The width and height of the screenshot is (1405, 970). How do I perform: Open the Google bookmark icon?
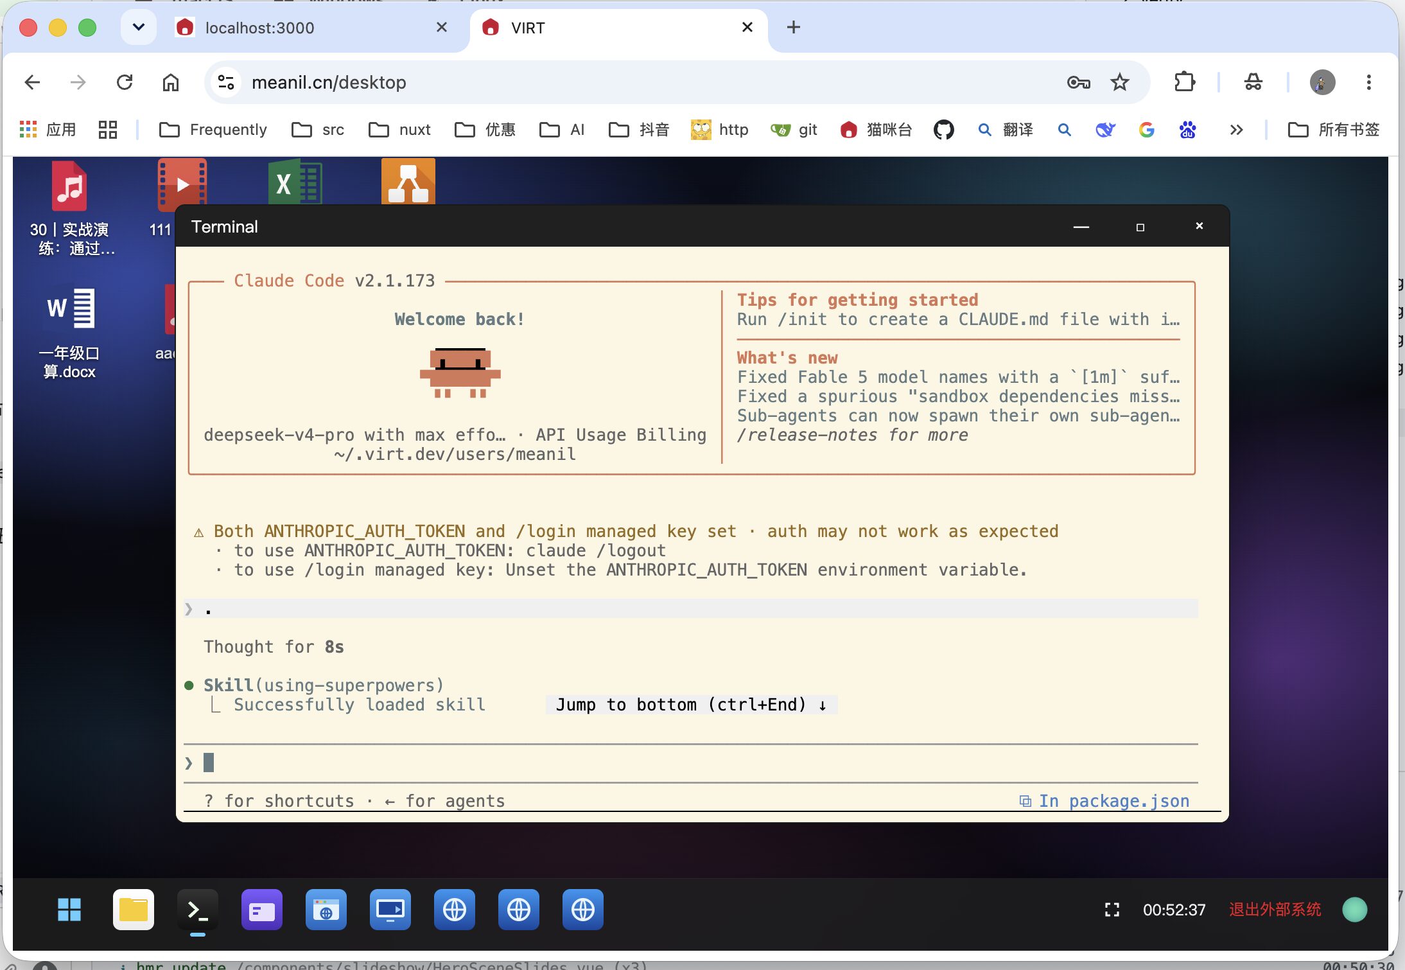coord(1146,130)
